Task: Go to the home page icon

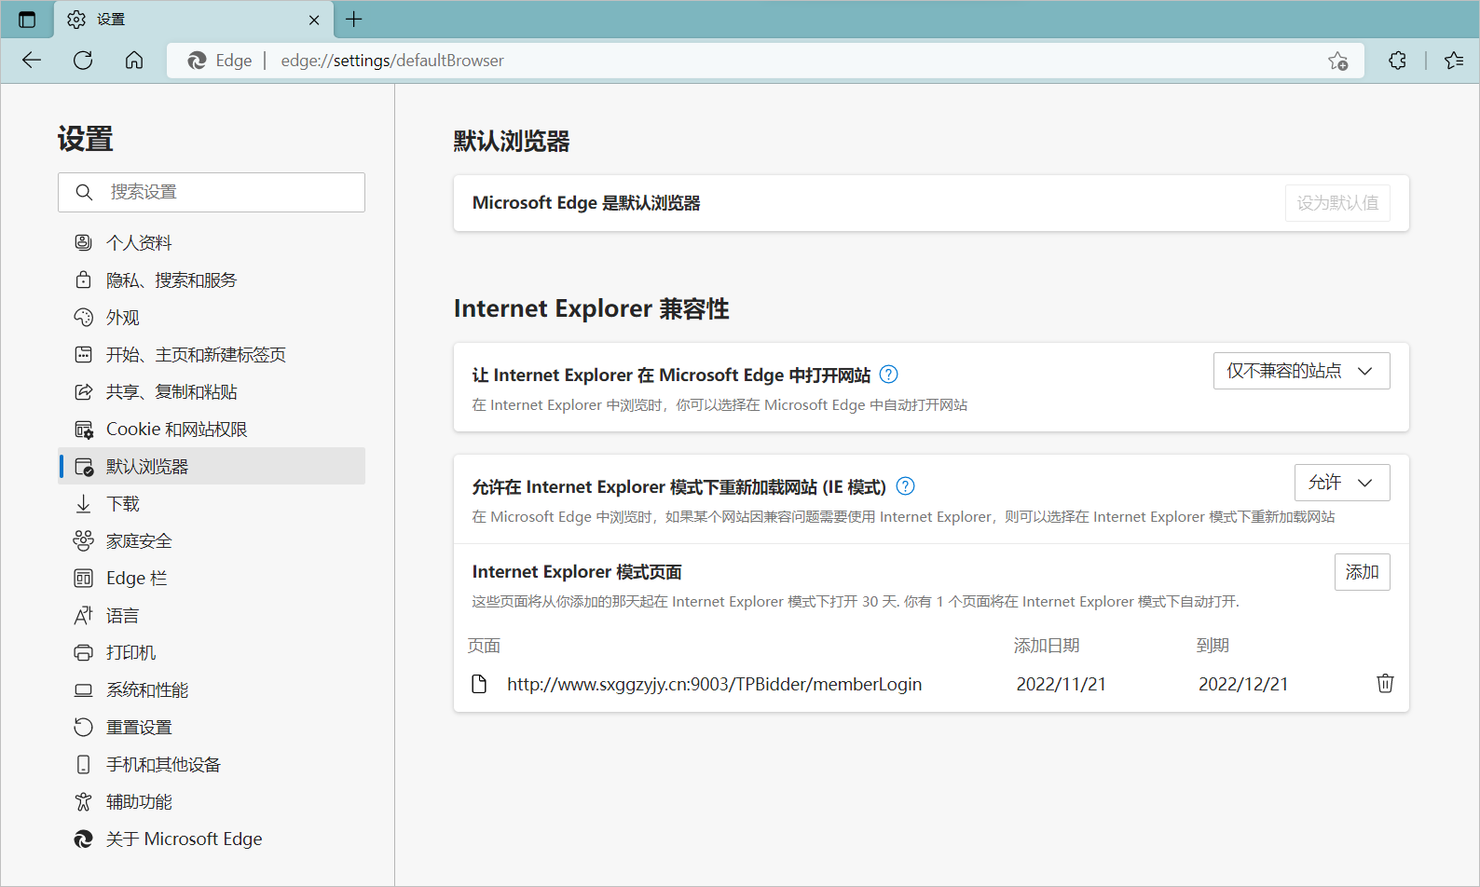Action: 134,61
